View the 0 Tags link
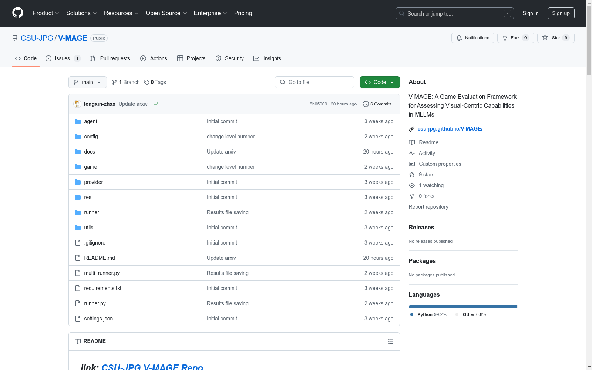 (155, 82)
